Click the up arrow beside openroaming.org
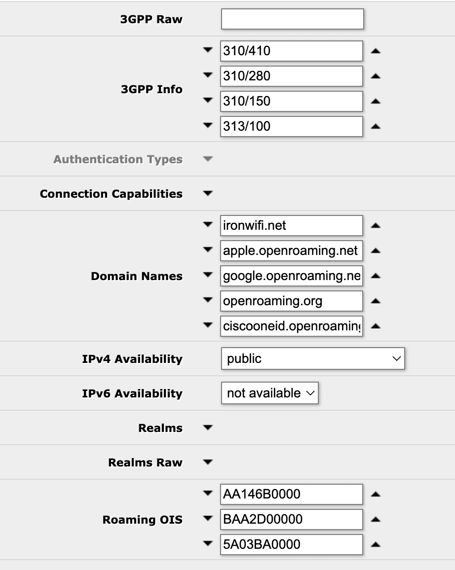455x570 pixels. 376,301
